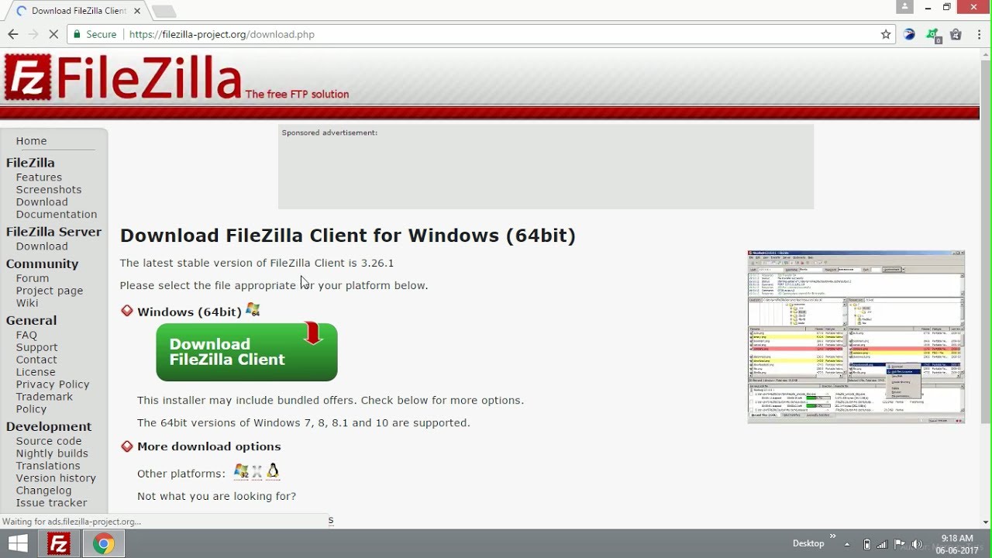This screenshot has height=558, width=992.
Task: Open the Issue tracker sidebar link
Action: [52, 503]
